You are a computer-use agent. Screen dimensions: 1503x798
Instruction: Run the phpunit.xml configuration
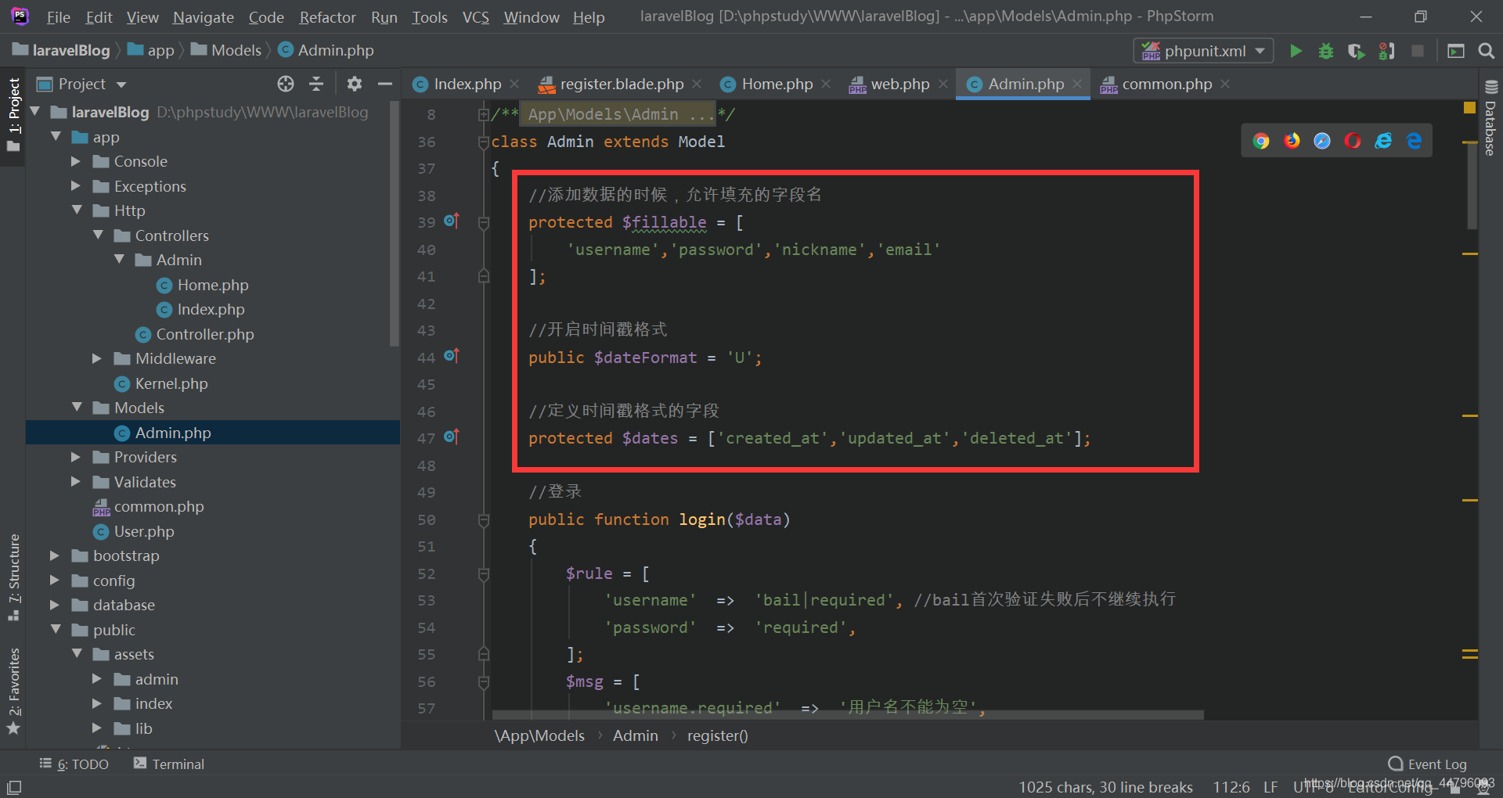click(x=1296, y=51)
